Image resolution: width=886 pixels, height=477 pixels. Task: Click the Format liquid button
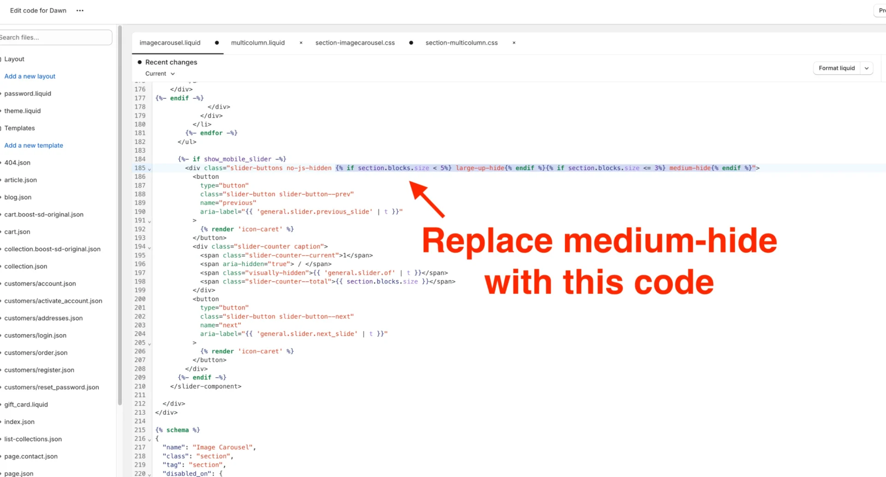point(836,68)
